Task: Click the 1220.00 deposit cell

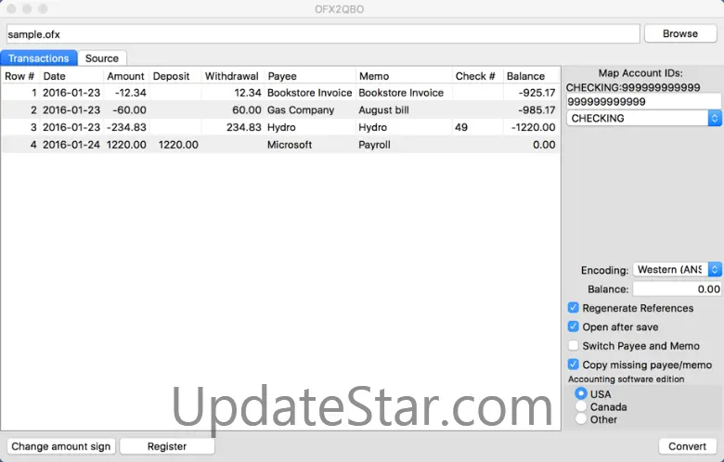Action: pos(176,145)
